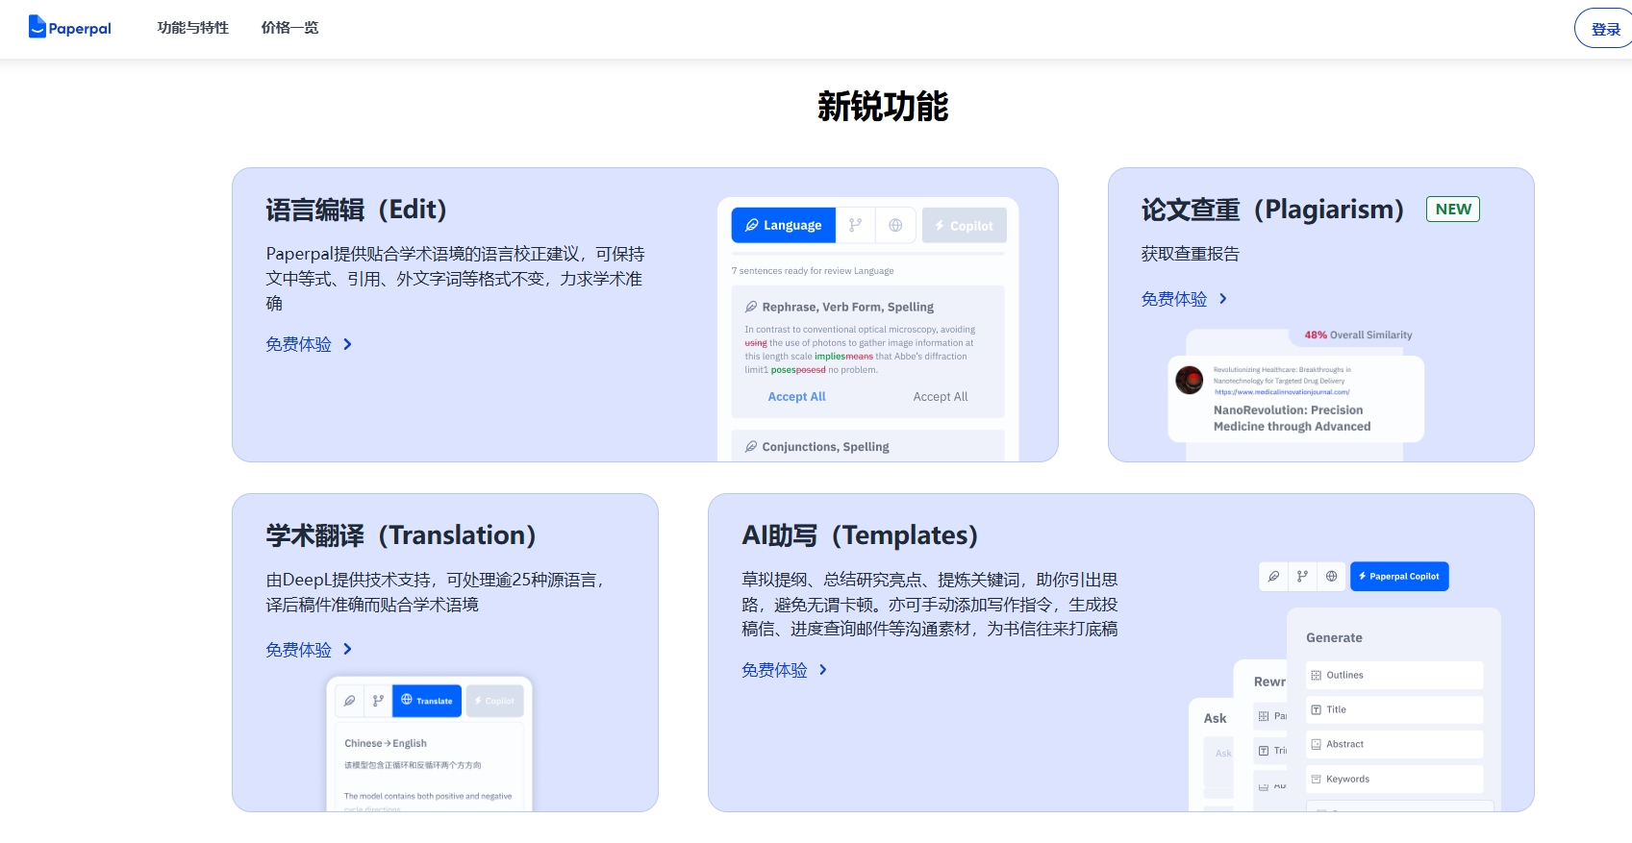Click the Abstract row icon

(1317, 745)
